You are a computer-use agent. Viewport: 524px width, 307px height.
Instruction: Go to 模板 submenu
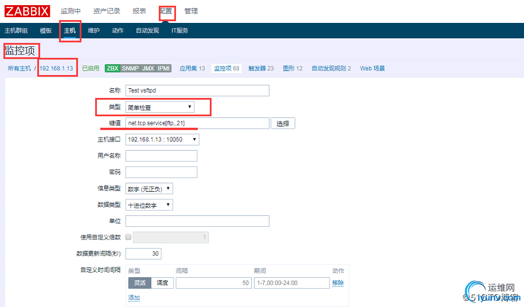(x=46, y=31)
